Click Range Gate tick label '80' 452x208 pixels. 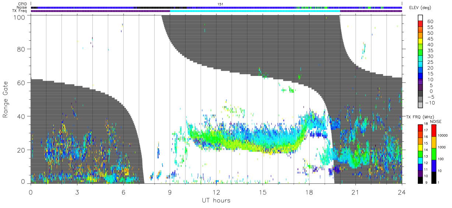(21, 49)
